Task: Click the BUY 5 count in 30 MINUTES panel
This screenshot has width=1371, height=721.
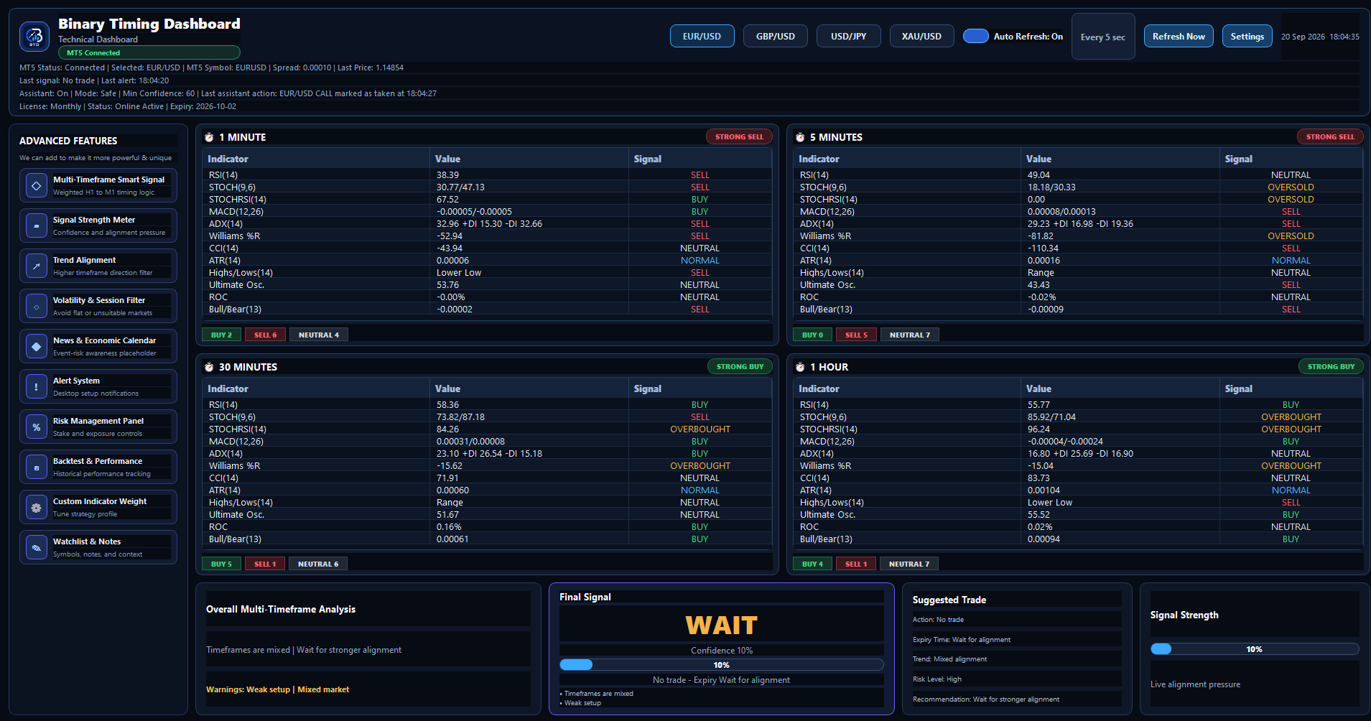Action: click(221, 564)
